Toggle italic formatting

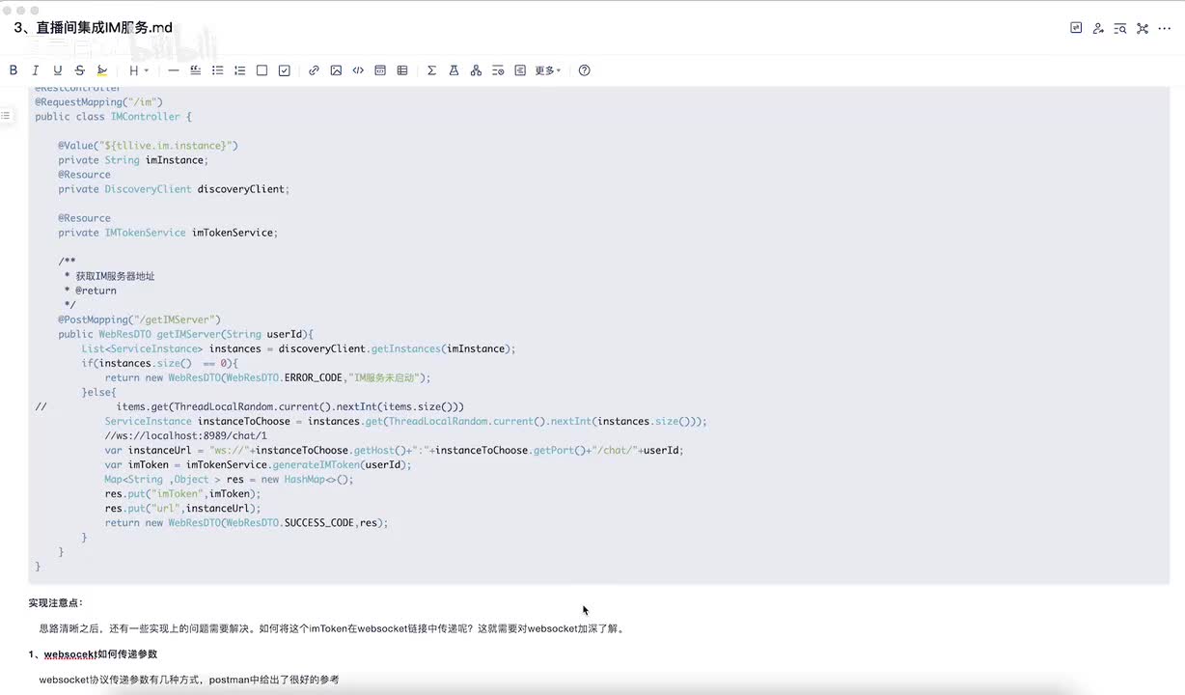tap(36, 70)
